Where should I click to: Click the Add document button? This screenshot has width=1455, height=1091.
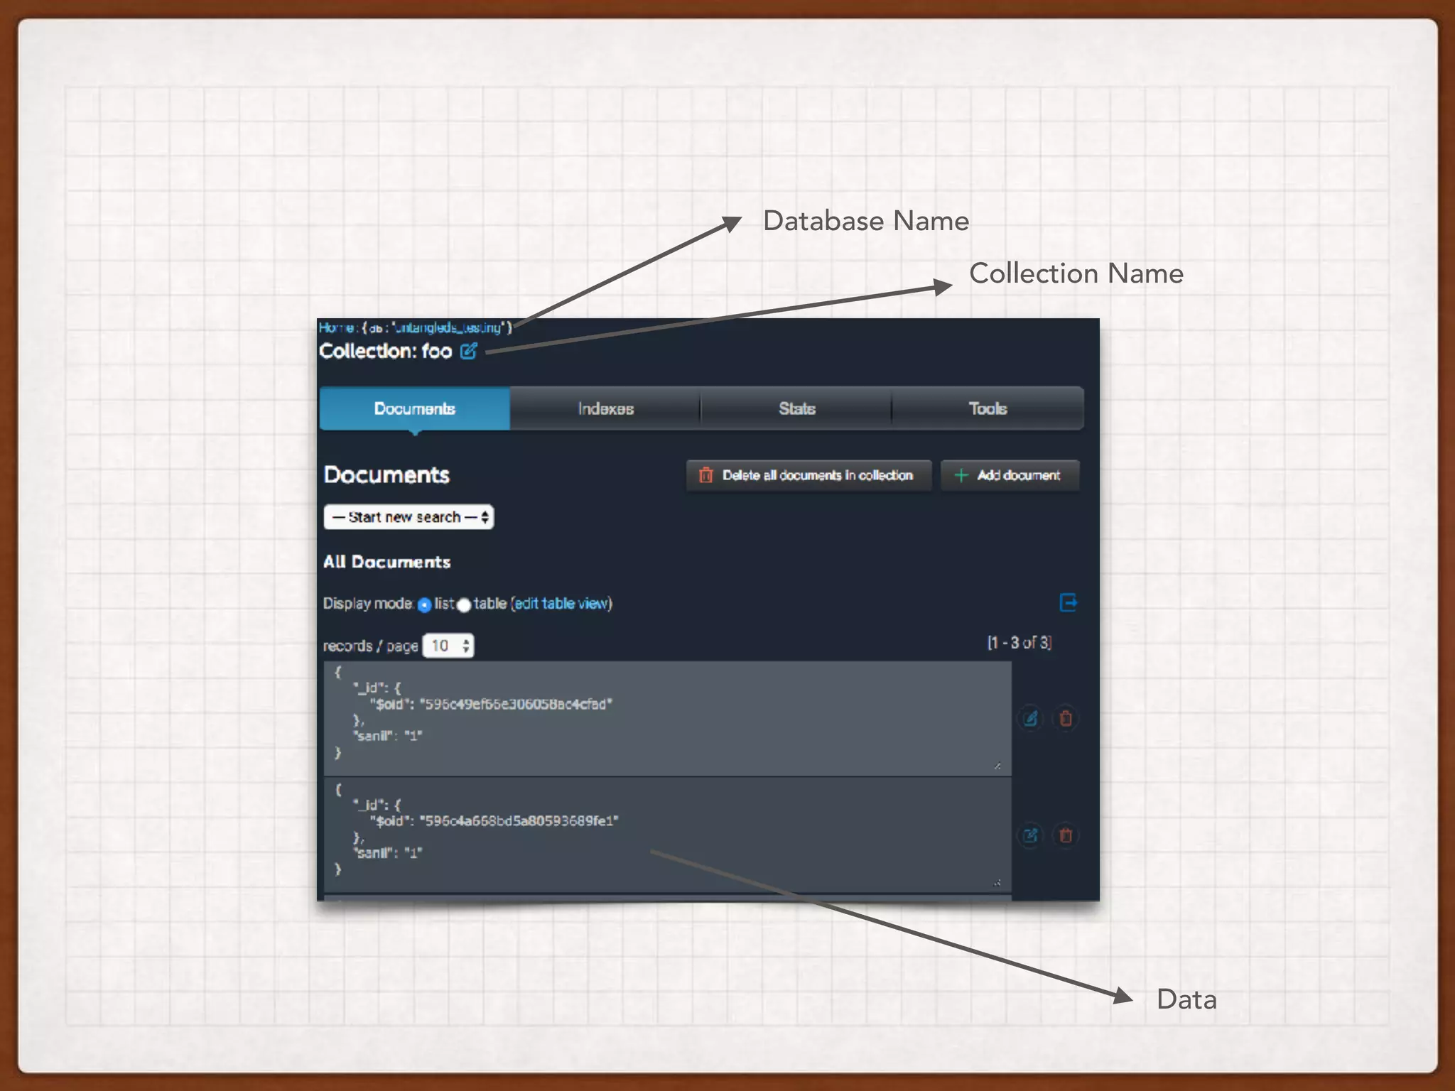pyautogui.click(x=1010, y=475)
